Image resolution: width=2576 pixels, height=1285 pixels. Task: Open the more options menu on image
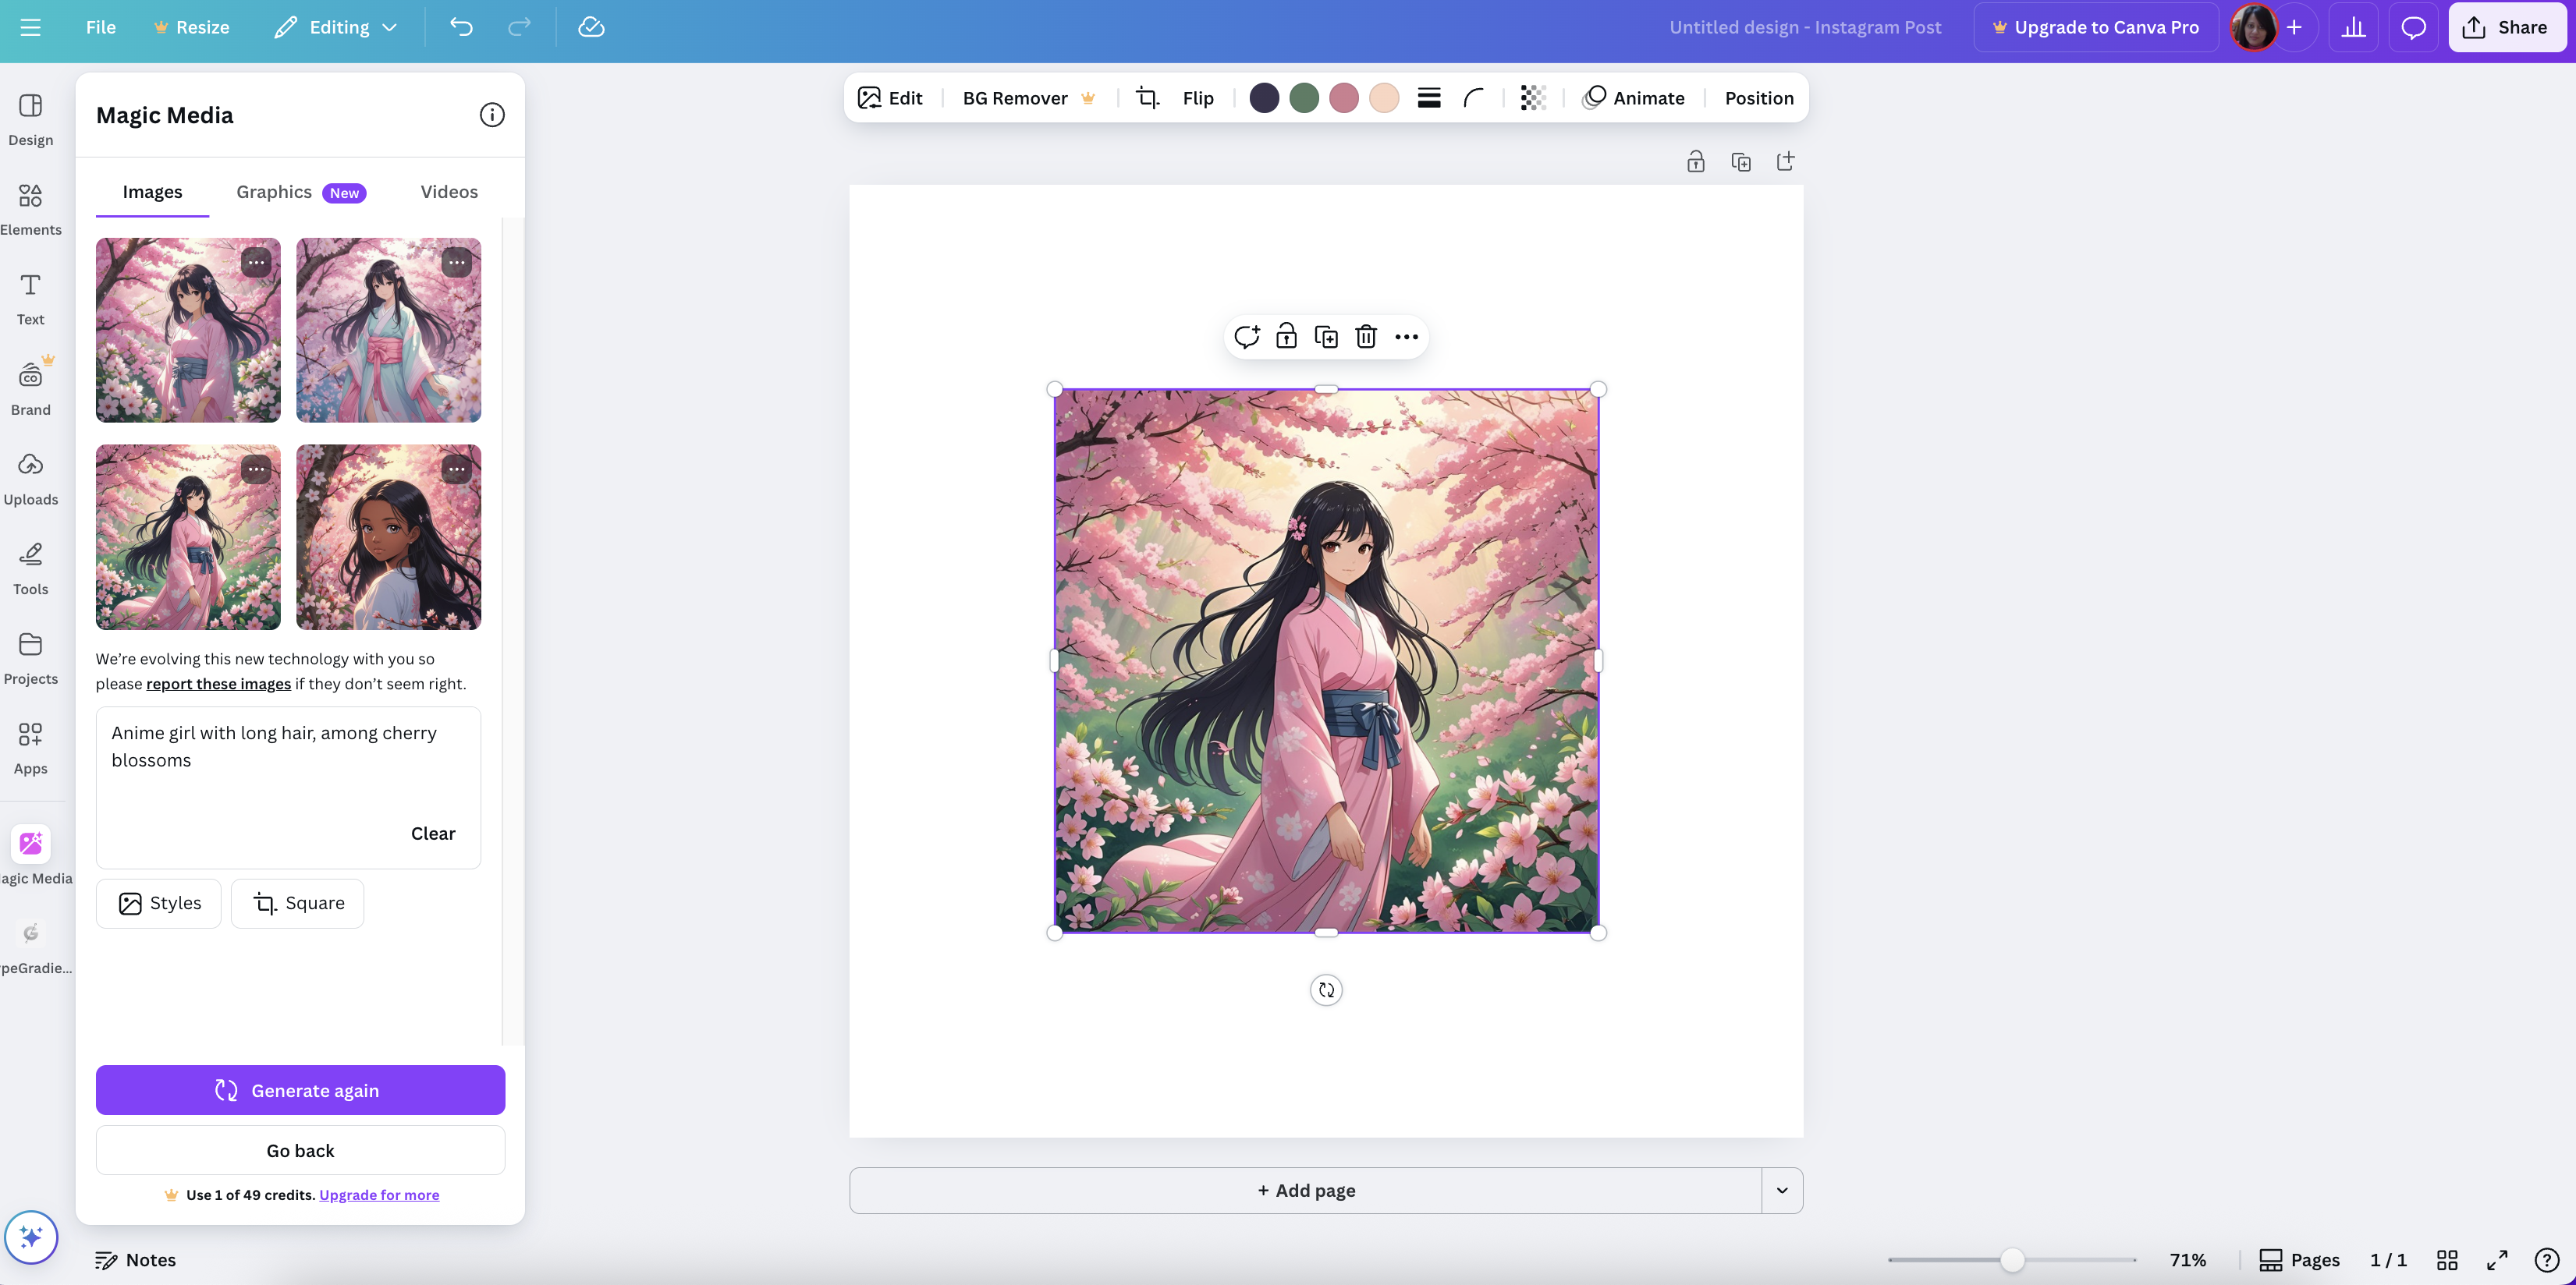pos(1407,337)
